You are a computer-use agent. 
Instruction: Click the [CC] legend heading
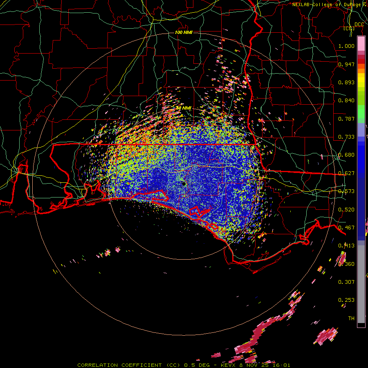coord(349,28)
